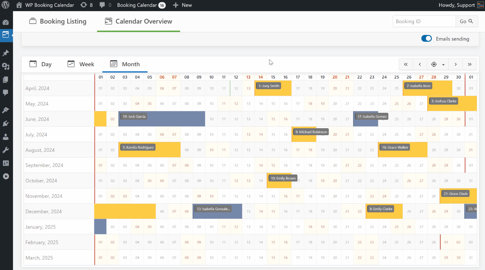
Task: Jump back with double-left arrow button
Action: coord(406,64)
